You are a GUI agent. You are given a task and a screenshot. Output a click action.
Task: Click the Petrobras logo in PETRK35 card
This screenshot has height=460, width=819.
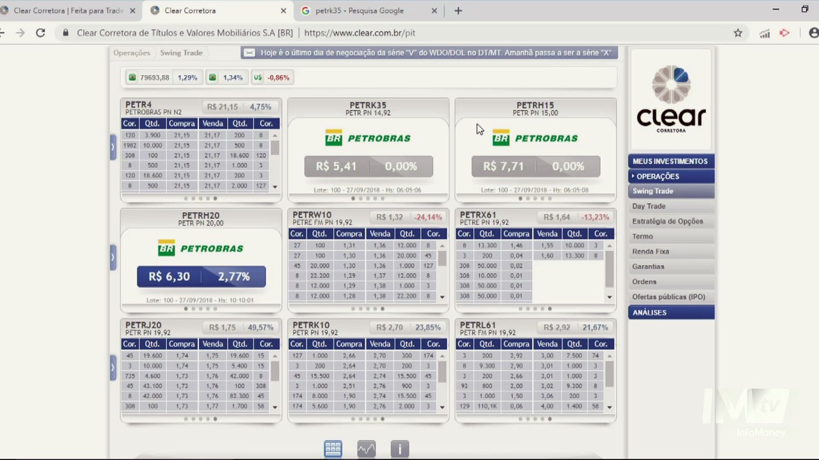click(368, 138)
